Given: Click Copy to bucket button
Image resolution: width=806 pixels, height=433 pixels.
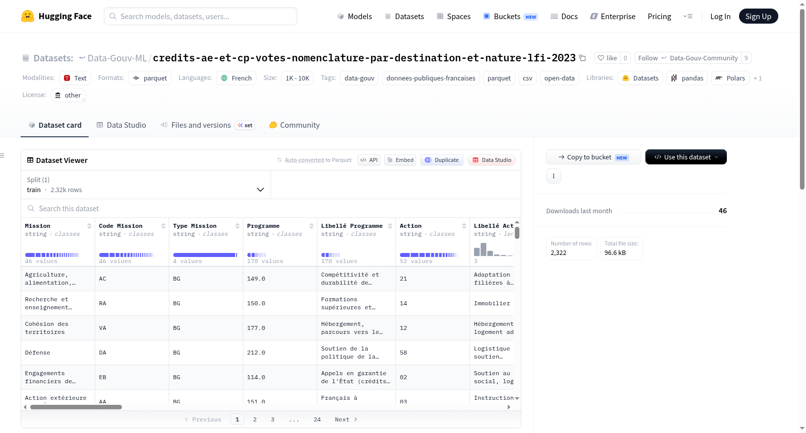Looking at the screenshot, I should coord(593,157).
